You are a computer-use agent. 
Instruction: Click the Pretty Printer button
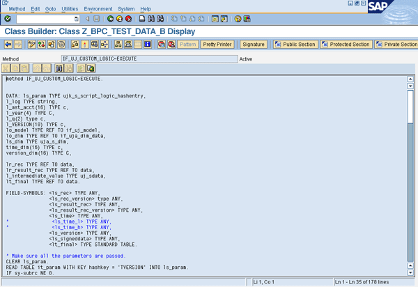pyautogui.click(x=217, y=45)
